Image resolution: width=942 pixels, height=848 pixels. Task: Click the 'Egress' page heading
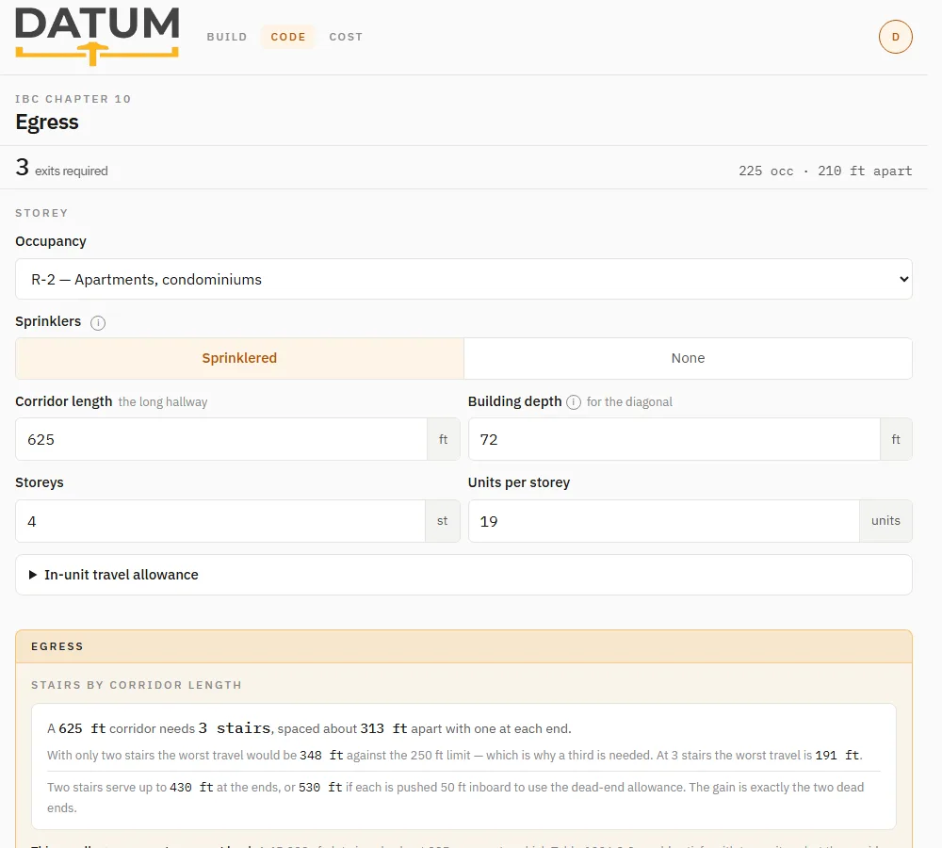[x=47, y=122]
